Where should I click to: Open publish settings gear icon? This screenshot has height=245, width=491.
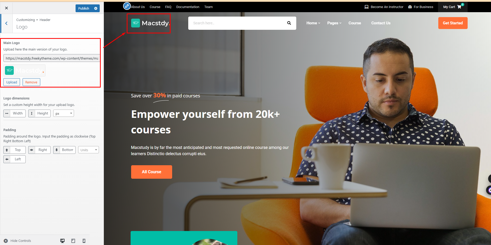96,8
